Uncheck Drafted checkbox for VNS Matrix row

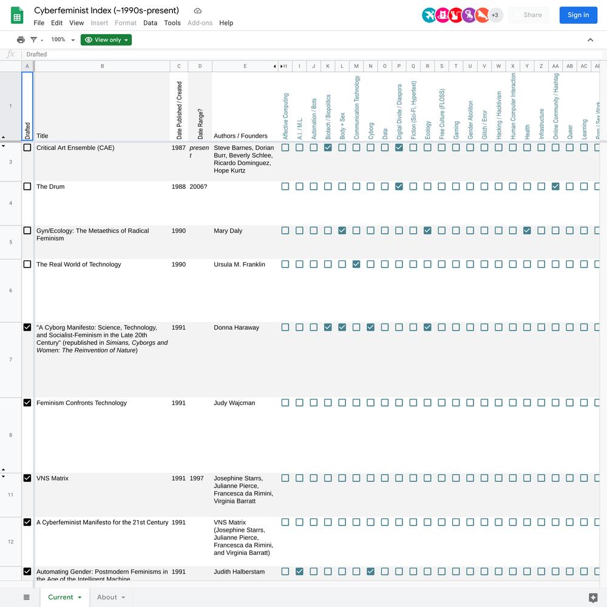[x=27, y=478]
